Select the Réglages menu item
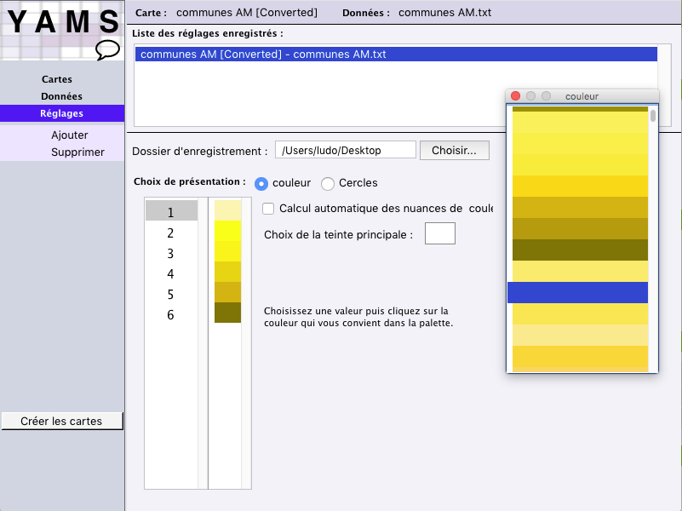 [61, 113]
